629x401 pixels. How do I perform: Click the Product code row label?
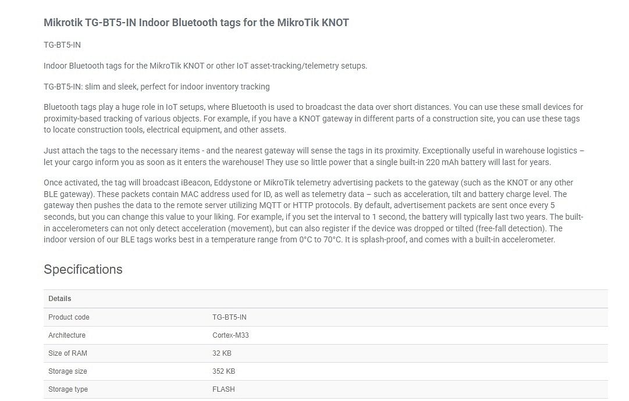(69, 317)
